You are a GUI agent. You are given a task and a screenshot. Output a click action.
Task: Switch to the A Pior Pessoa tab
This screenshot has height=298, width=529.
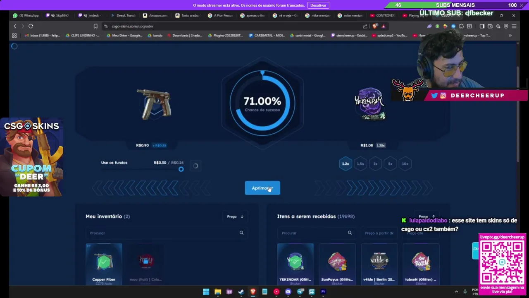[x=220, y=15]
